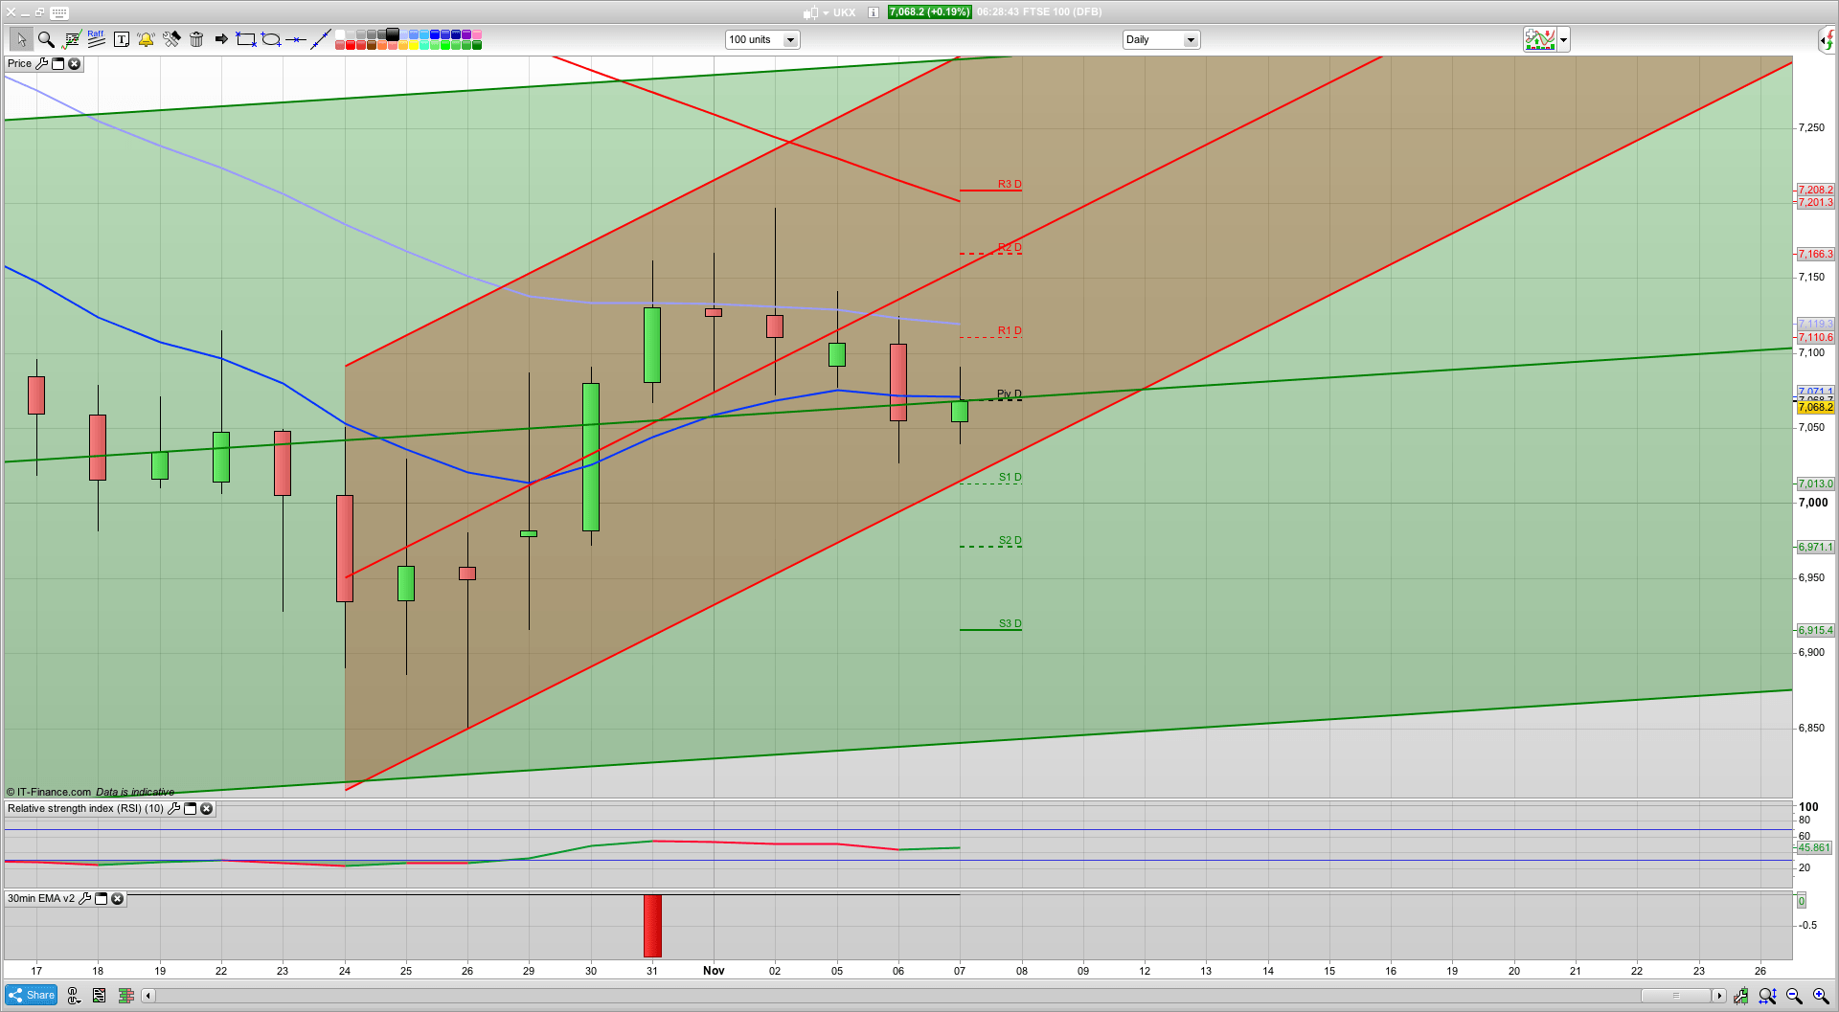
Task: Pick the bright blue color swatch
Action: (435, 34)
